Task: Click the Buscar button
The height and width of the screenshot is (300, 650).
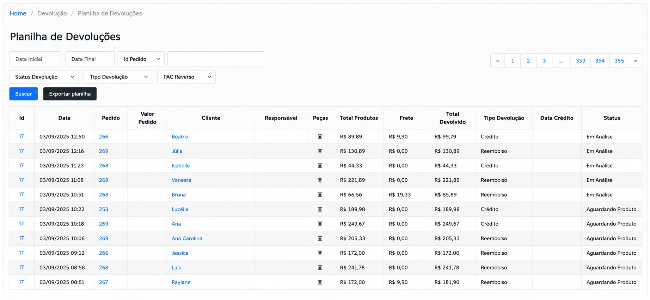Action: click(24, 94)
